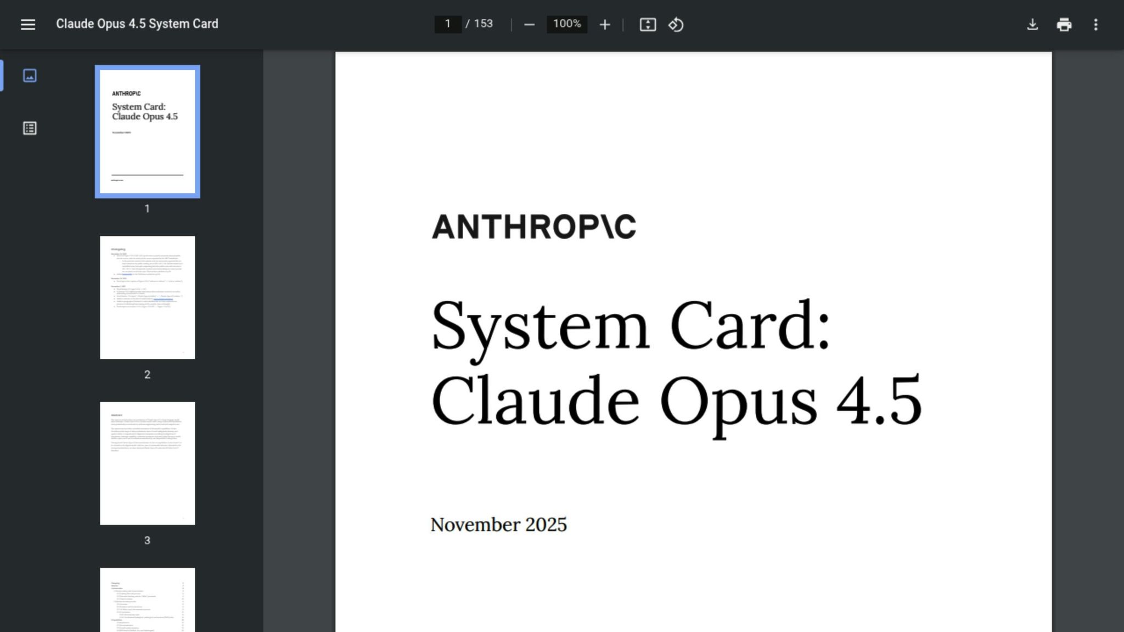Click the page number input field
Image resolution: width=1124 pixels, height=632 pixels.
point(448,24)
